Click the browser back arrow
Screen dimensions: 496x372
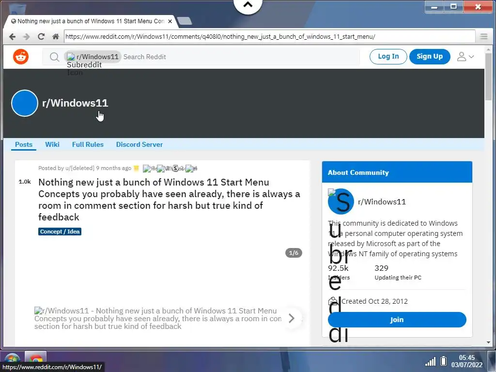(12, 37)
